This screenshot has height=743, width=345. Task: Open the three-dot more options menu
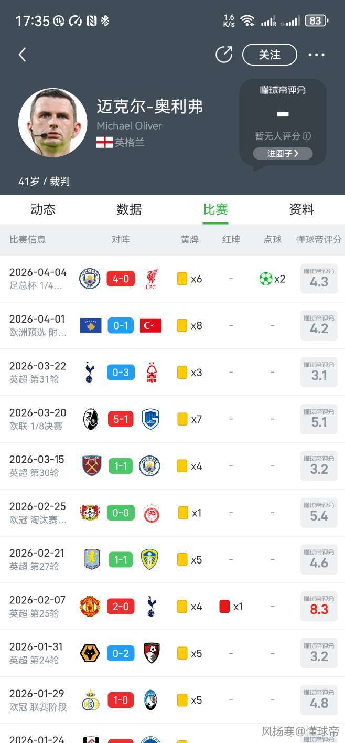(x=317, y=55)
